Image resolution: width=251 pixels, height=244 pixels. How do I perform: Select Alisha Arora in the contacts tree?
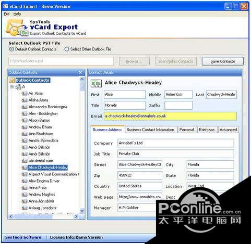(x=39, y=100)
